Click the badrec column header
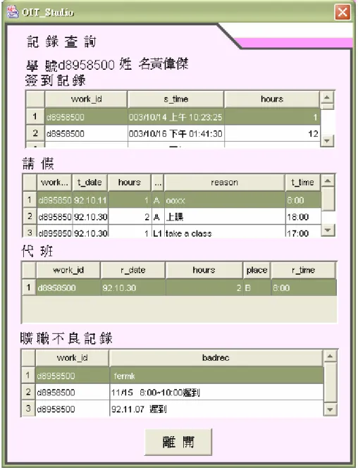358x470 pixels. click(216, 357)
